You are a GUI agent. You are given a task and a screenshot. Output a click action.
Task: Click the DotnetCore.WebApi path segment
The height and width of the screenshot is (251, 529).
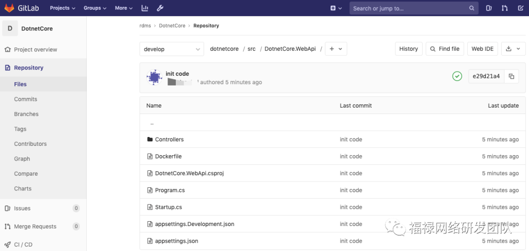click(x=290, y=49)
